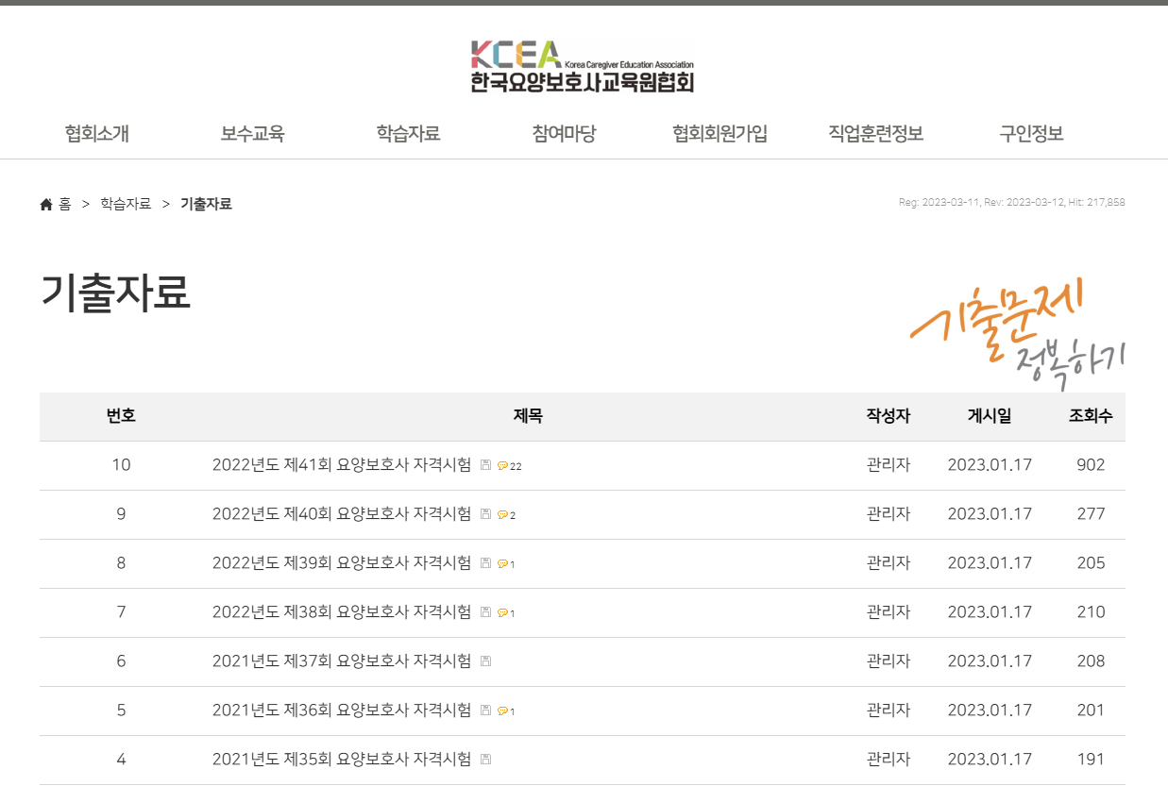Screen dimensions: 1168x786
Task: Open the 보수교육 menu
Action: 253,134
